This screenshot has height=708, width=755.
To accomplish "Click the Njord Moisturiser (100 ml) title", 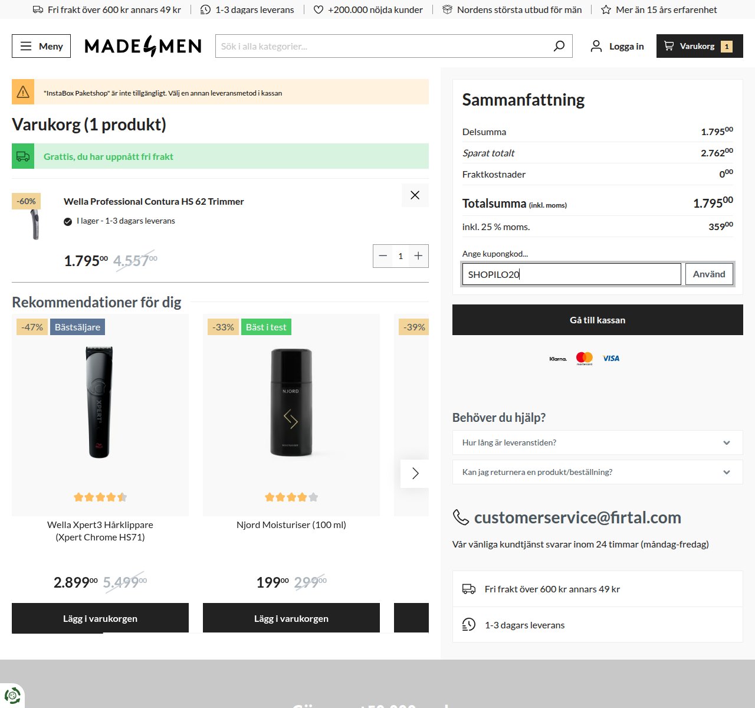I will click(x=291, y=525).
